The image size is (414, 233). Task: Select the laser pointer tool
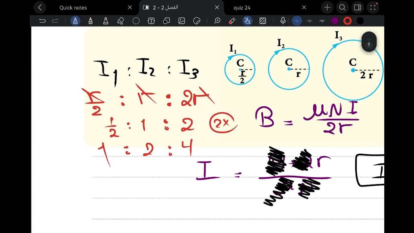coord(232,21)
